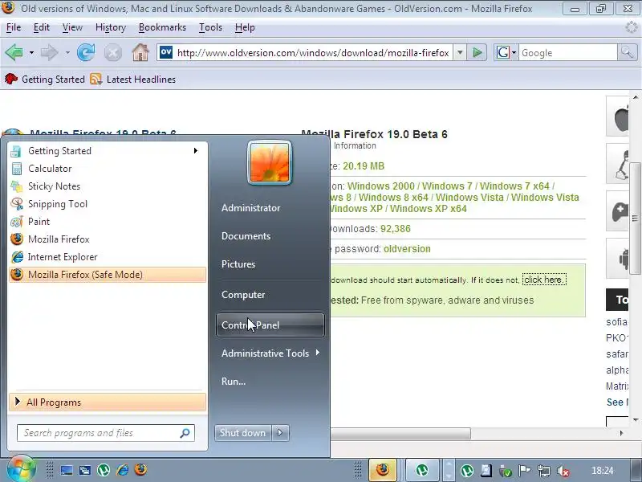Viewport: 642px width, 482px height.
Task: Launch Sticky Notes from the Start menu
Action: [108, 186]
